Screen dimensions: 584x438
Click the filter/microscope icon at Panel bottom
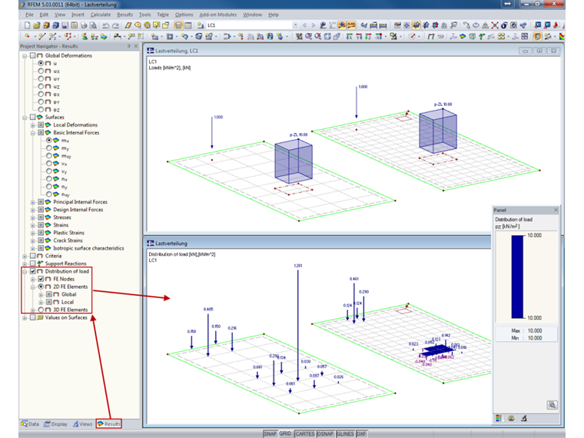pos(524,418)
